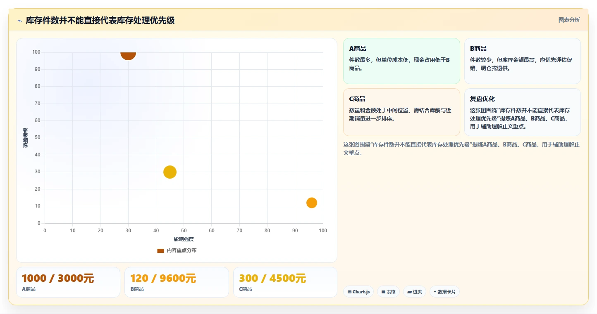
Task: Click the chart title 库存件数并不能直接代表库存处理优先级
Action: [100, 20]
